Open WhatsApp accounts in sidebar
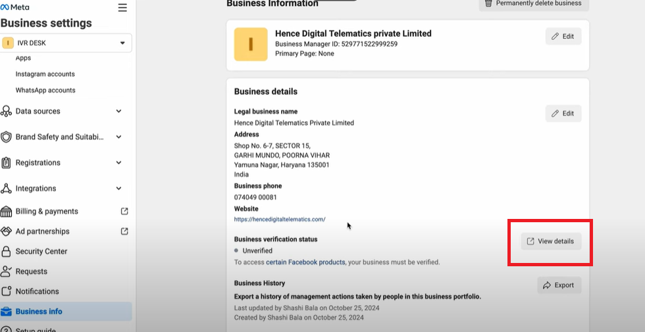Screen dimensions: 645x332 tap(45, 90)
